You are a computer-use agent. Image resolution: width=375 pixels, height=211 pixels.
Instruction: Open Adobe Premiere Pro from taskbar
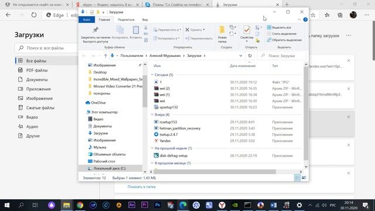click(145, 205)
